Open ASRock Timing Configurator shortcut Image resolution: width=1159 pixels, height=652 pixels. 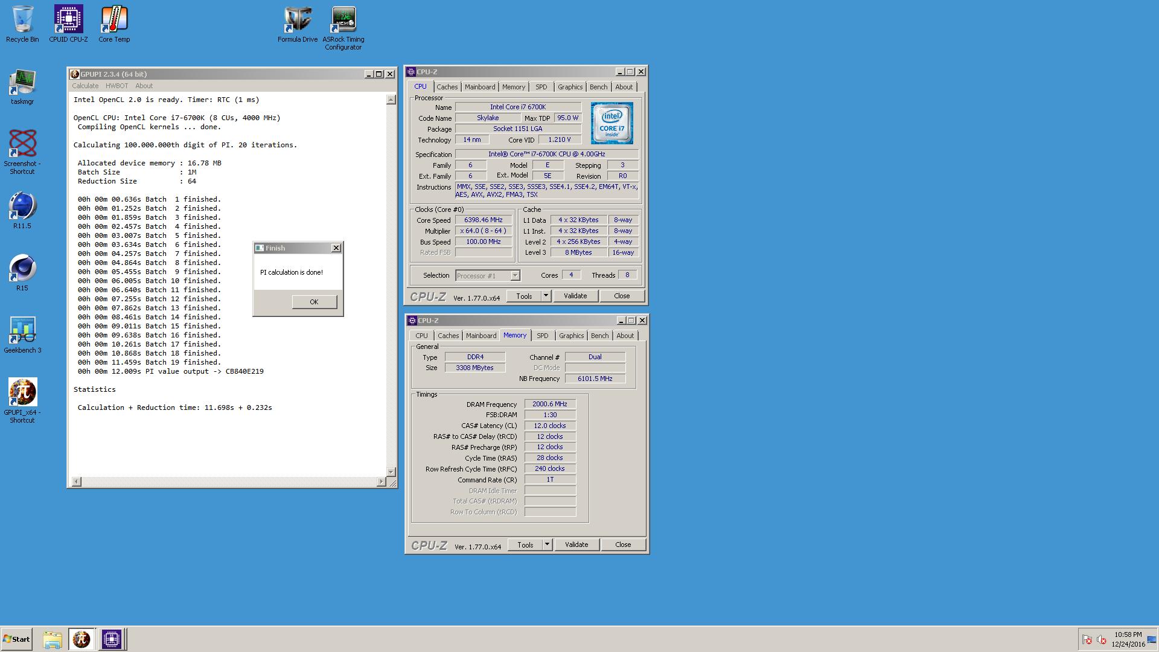coord(343,28)
